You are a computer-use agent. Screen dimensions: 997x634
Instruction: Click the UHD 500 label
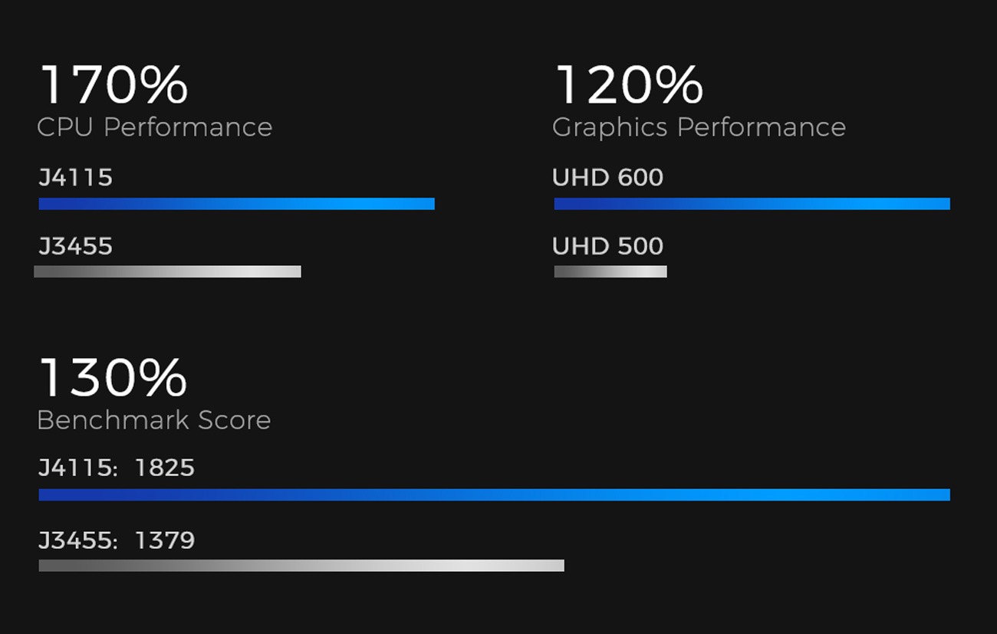coord(608,246)
